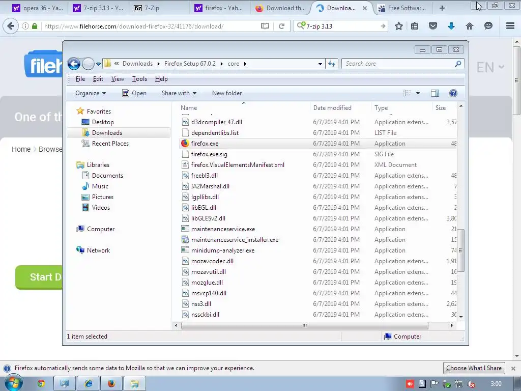
Task: Select Pictures library
Action: pos(103,197)
